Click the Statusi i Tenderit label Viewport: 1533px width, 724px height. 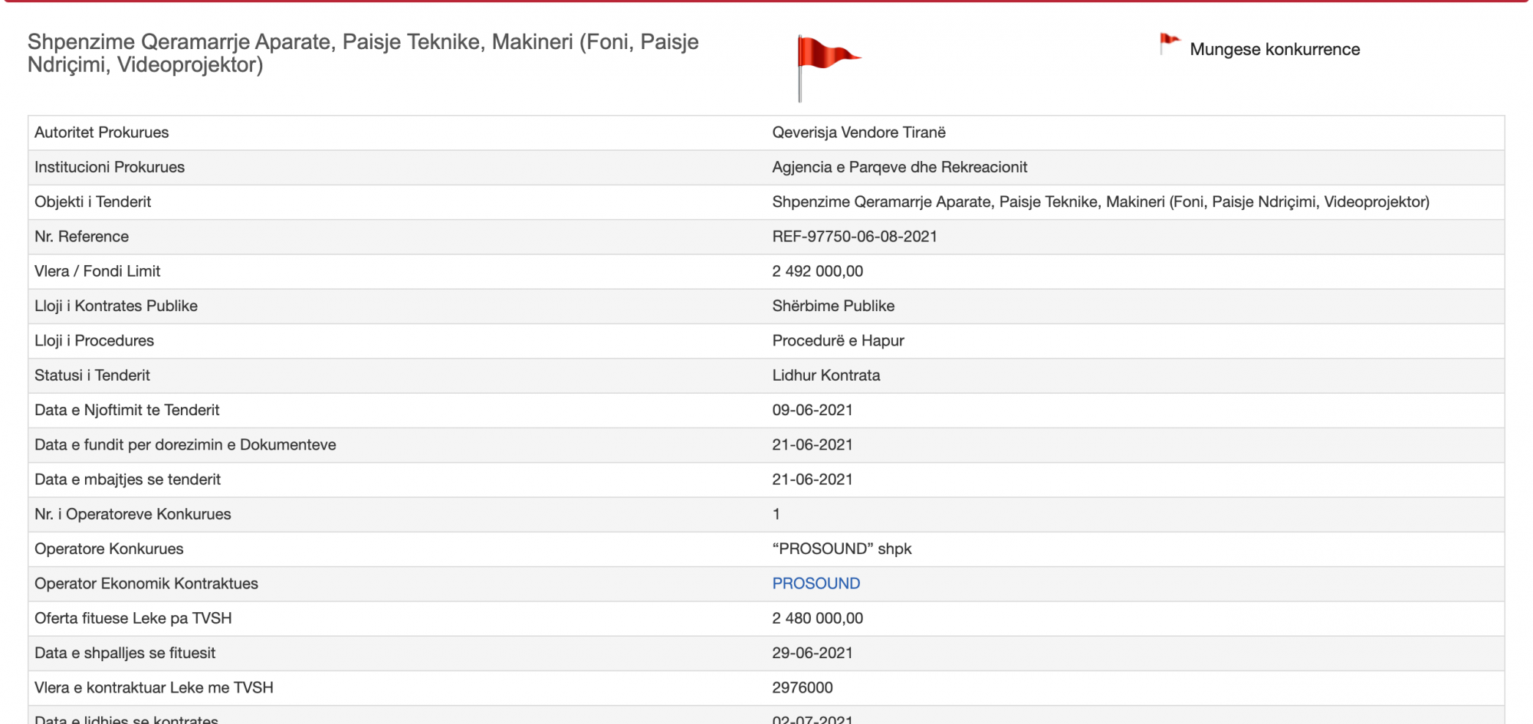[x=92, y=375]
